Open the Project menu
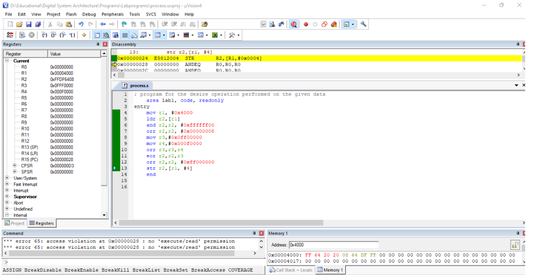The width and height of the screenshot is (533, 275). tap(54, 15)
